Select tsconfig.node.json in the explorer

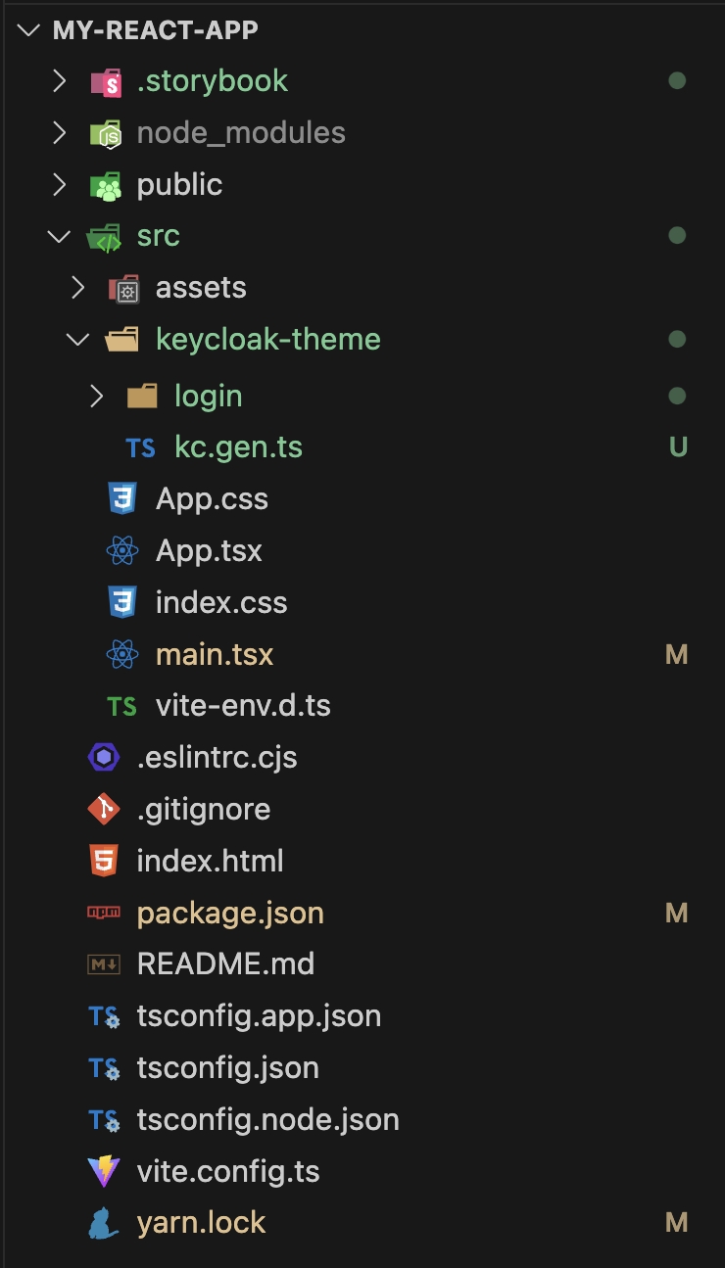(267, 1120)
